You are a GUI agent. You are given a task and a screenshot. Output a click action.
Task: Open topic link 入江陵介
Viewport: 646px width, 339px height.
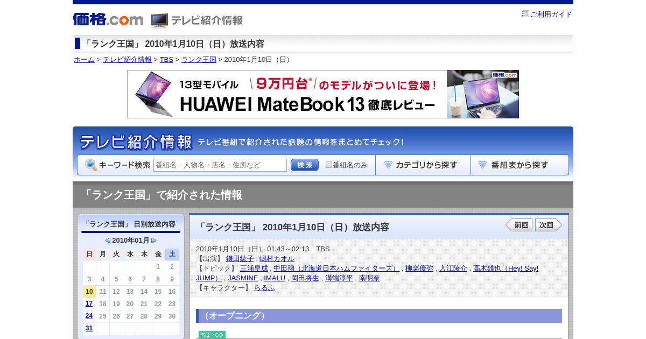pos(453,268)
